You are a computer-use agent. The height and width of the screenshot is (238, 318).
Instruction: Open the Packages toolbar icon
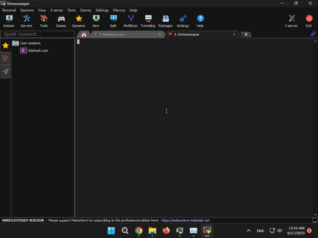pyautogui.click(x=166, y=21)
